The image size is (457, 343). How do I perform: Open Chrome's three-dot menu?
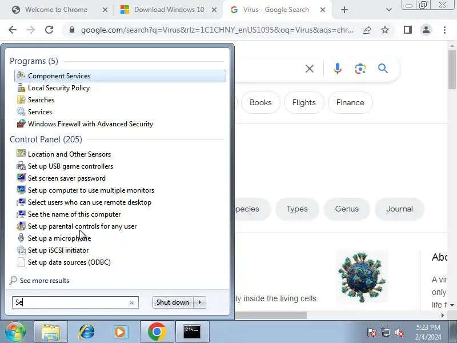coord(444,30)
